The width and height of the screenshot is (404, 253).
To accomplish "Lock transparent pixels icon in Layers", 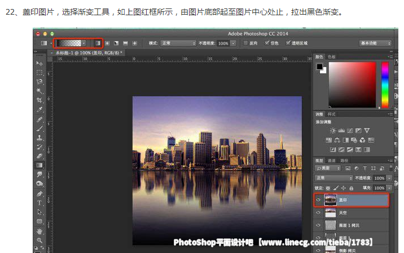I will pyautogui.click(x=328, y=188).
